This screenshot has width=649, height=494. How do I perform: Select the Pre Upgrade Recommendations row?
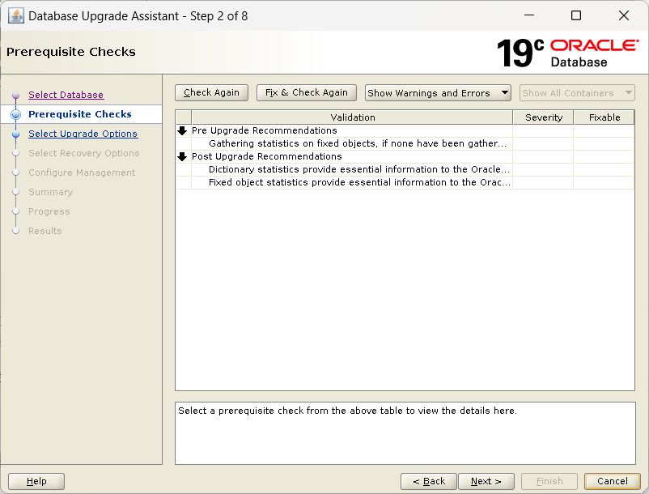pyautogui.click(x=405, y=130)
